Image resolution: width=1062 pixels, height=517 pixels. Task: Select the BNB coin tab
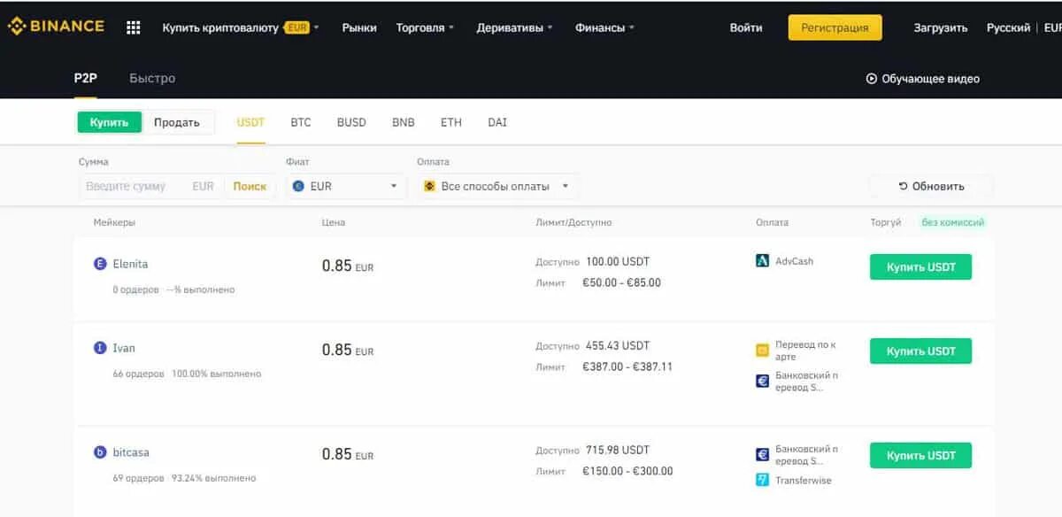click(403, 122)
